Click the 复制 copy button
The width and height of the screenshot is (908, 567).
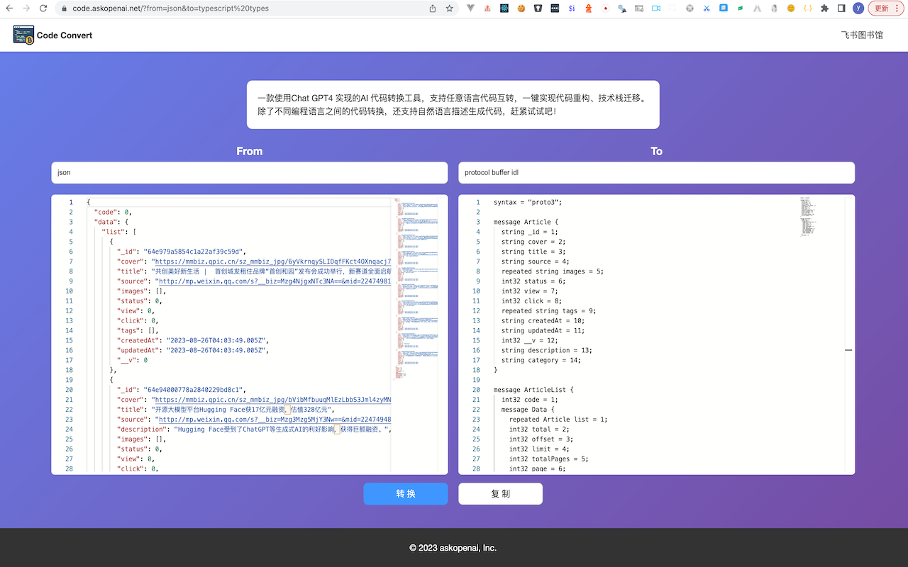coord(500,493)
